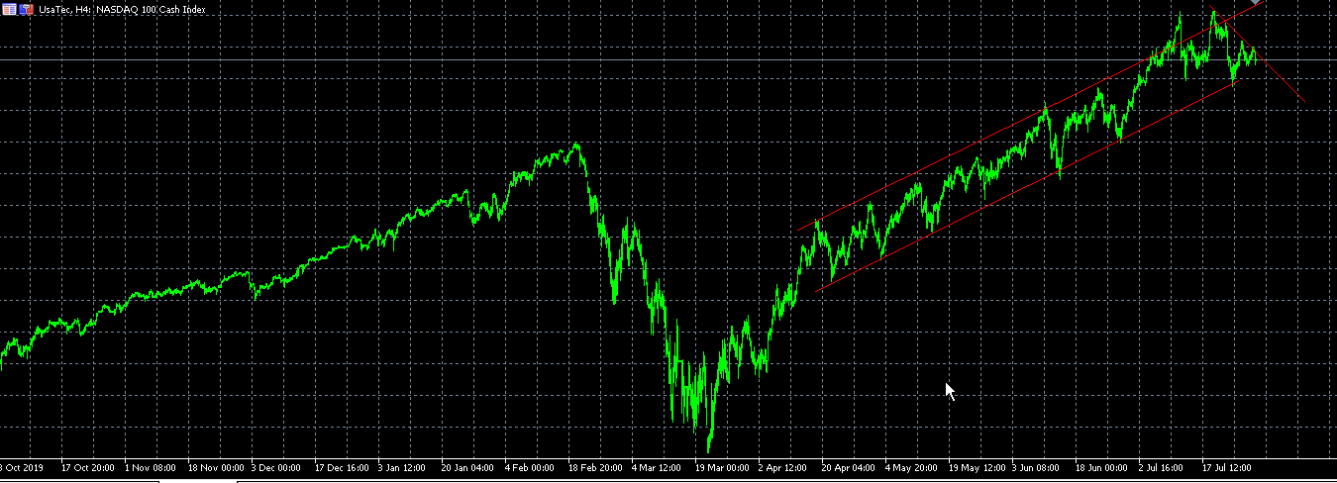Click the gray chart shift triangle marker
The width and height of the screenshot is (1337, 483).
1257,3
